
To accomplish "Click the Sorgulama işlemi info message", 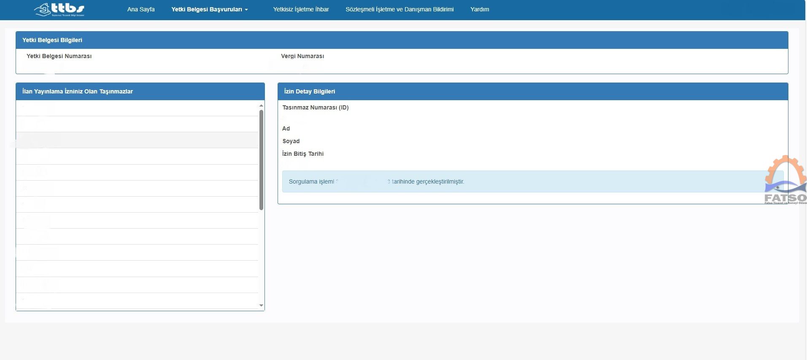I will (532, 181).
